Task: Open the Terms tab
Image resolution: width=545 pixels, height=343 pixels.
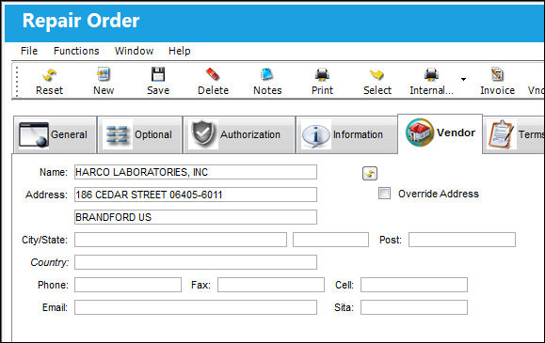Action: click(x=514, y=134)
